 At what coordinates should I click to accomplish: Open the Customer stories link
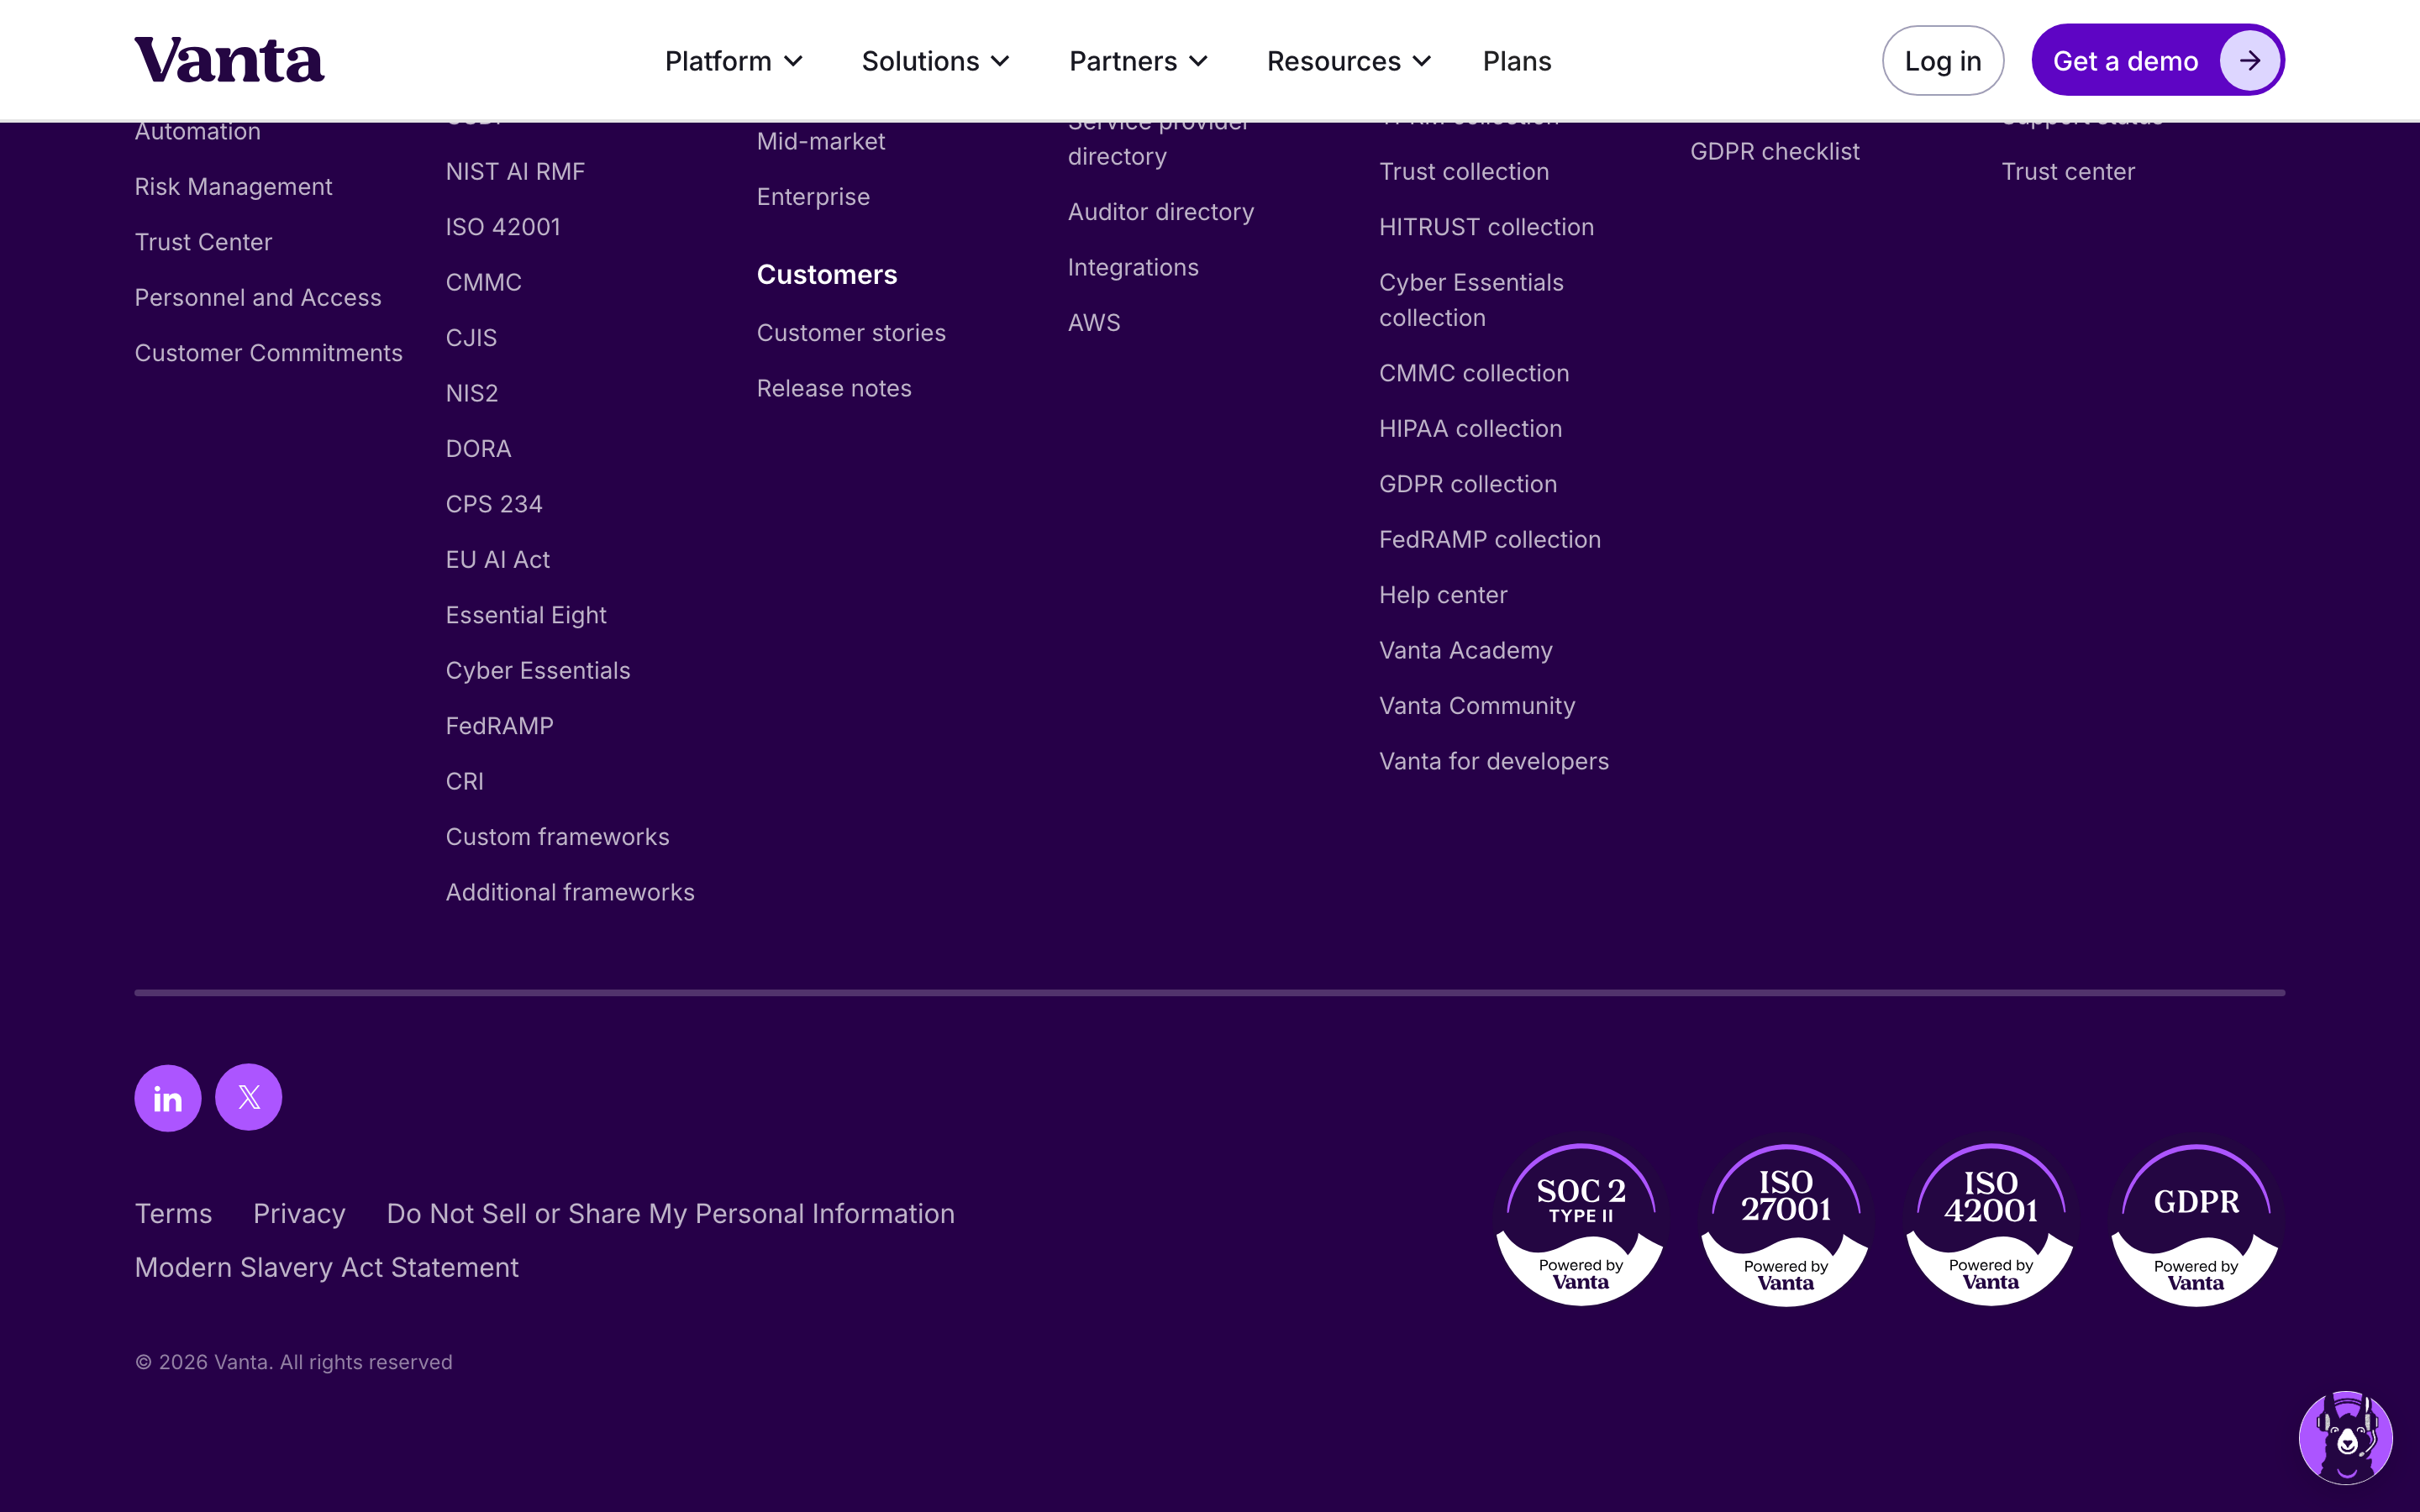coord(851,333)
